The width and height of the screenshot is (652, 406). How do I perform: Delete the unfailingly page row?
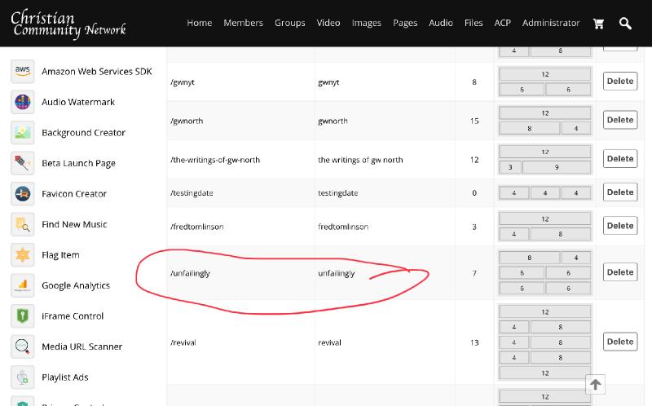[619, 272]
